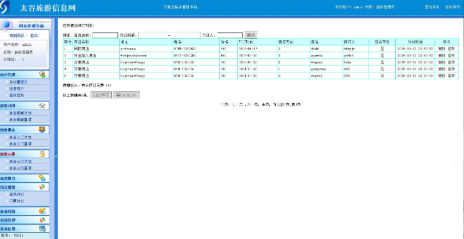Click the 旅游心得 section padlock icon
Viewport: 464px width, 239px height.
pyautogui.click(x=42, y=154)
